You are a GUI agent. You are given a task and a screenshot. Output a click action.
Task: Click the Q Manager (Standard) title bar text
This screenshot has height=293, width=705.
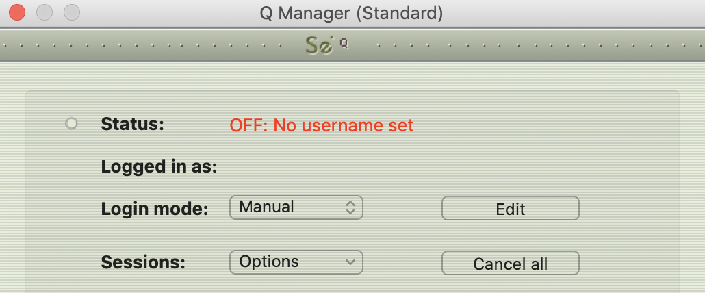[x=351, y=12]
